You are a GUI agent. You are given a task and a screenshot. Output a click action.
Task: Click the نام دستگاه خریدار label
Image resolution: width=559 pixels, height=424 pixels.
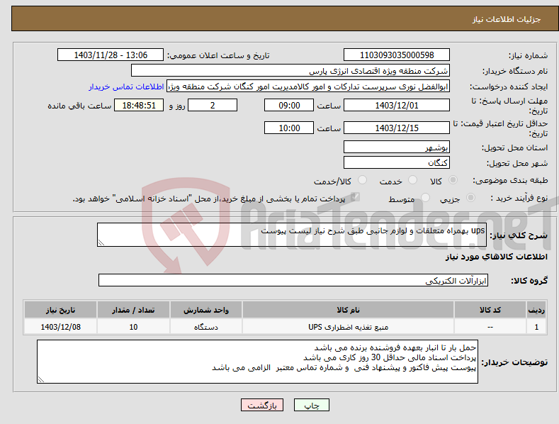[x=515, y=72]
